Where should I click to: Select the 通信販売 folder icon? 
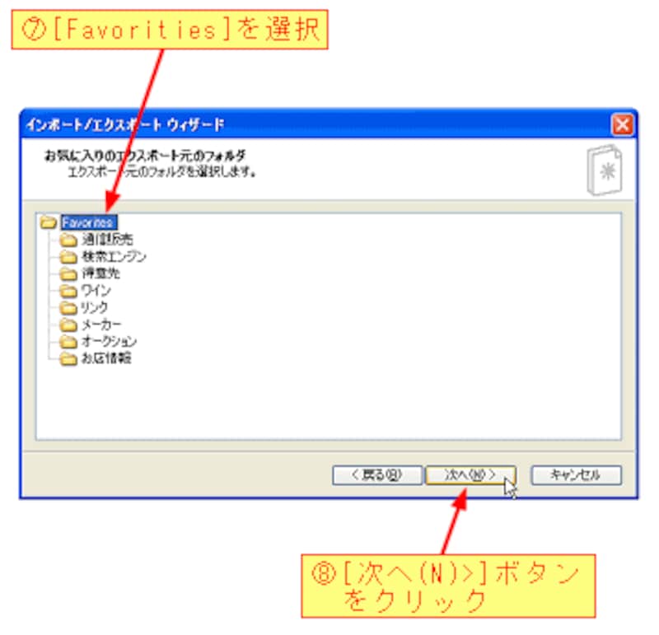point(68,240)
